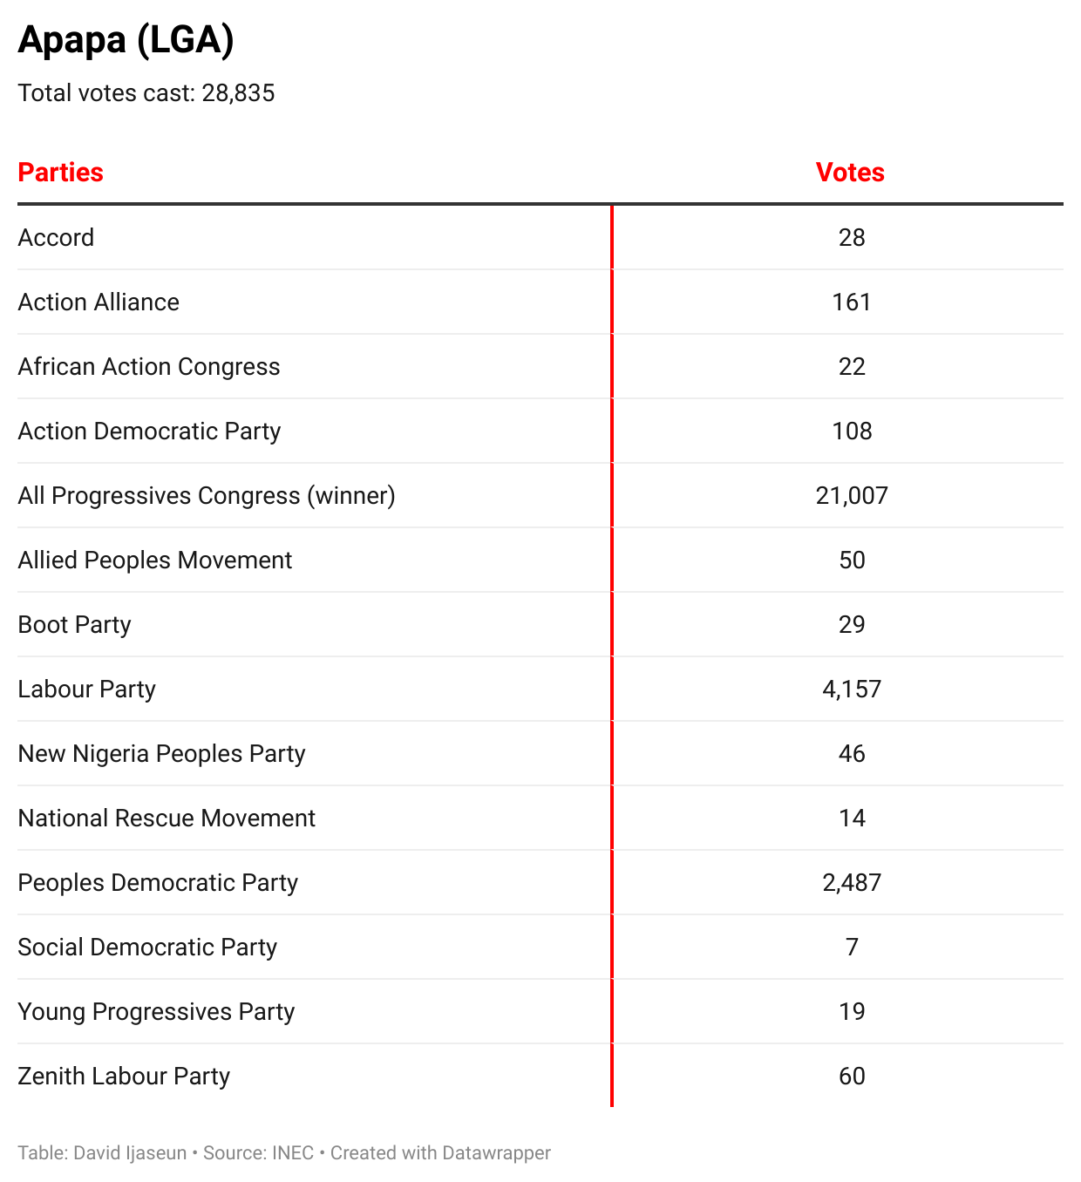Select Social Democratic Party row label
The width and height of the screenshot is (1081, 1182).
[x=147, y=948]
